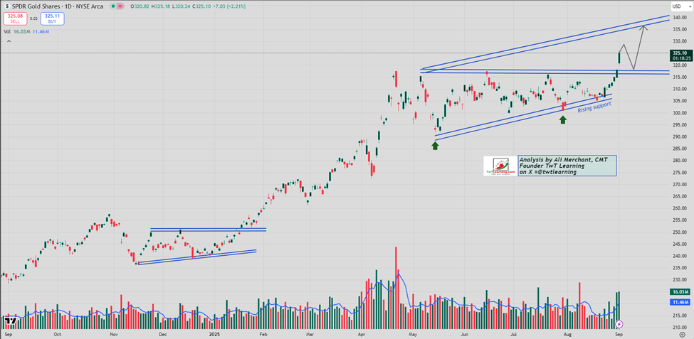Open the USD currency dropdown
Screen dimensions: 694x339
[x=677, y=6]
